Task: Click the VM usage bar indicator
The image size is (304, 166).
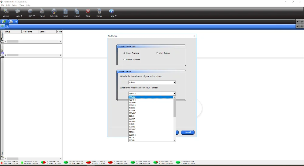Action: tap(22, 162)
